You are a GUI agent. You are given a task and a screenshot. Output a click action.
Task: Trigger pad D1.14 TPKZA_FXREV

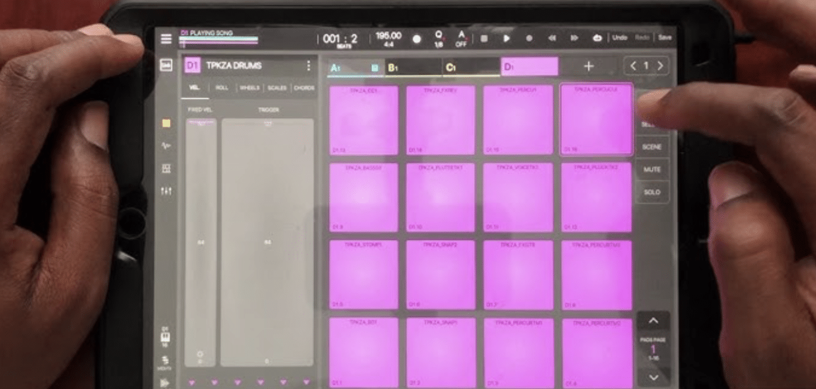[x=441, y=121]
